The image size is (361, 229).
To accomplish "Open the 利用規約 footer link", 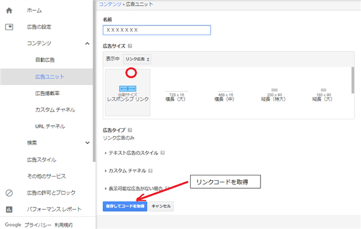I will click(x=64, y=225).
